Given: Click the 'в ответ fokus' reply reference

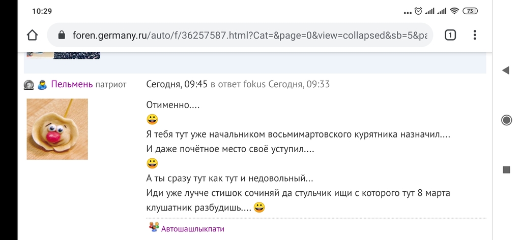Looking at the screenshot, I should point(238,84).
